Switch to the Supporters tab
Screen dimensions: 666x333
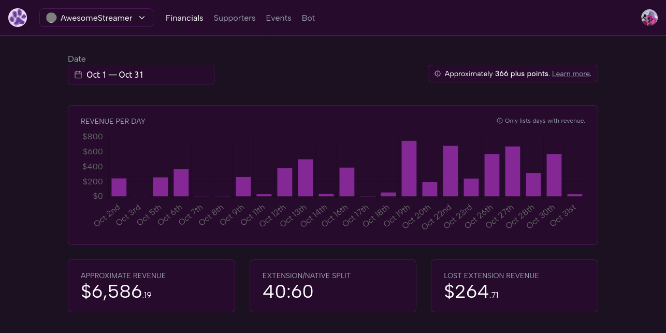235,18
